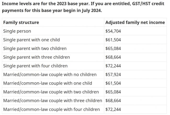The height and width of the screenshot is (115, 170).
Task: Click income value for single parent, two children
Action: [113, 48]
